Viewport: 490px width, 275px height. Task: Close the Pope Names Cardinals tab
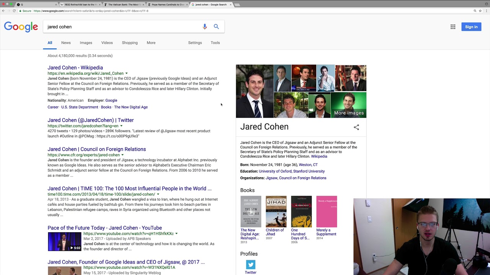pyautogui.click(x=187, y=5)
